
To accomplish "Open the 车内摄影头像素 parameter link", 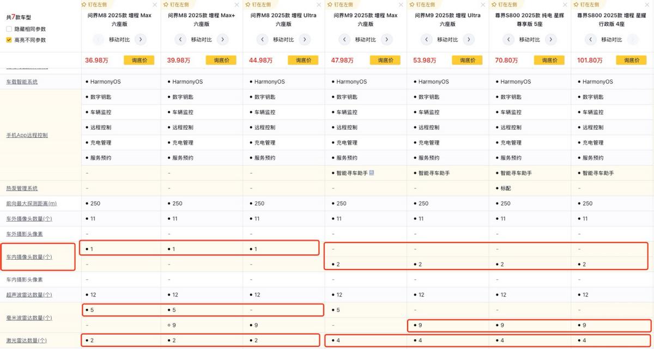I will pyautogui.click(x=25, y=279).
